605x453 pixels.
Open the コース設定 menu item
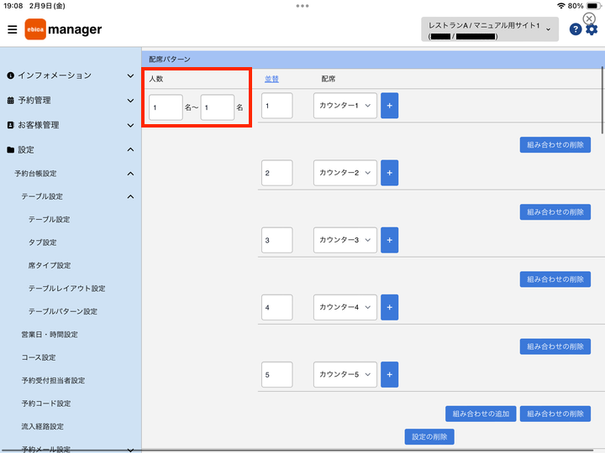point(39,357)
